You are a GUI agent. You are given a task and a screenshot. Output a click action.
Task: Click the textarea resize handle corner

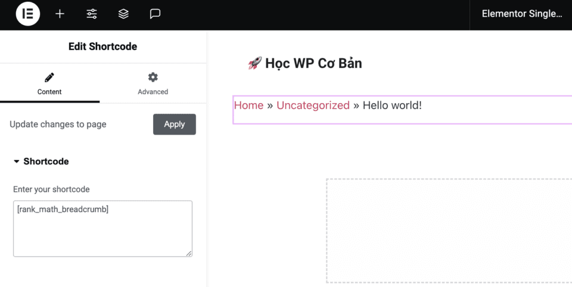click(189, 254)
